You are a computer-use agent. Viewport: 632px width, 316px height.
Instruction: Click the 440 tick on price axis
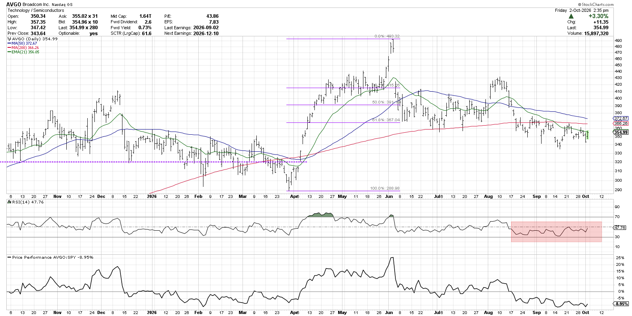point(618,71)
